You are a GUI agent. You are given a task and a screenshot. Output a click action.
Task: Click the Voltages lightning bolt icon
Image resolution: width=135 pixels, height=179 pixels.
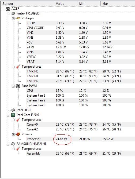pos(18,18)
